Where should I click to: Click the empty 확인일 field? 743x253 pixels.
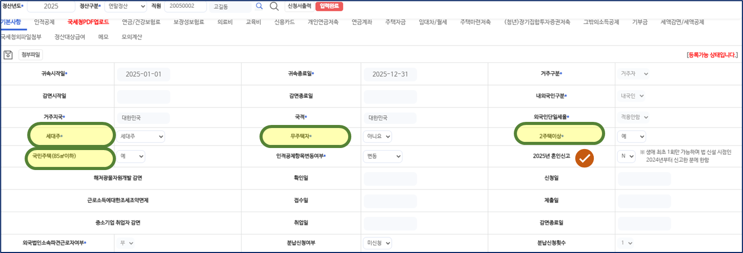tap(390, 179)
